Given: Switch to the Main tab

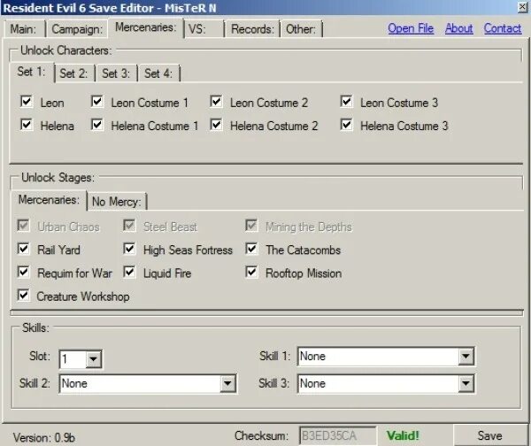Looking at the screenshot, I should point(24,29).
